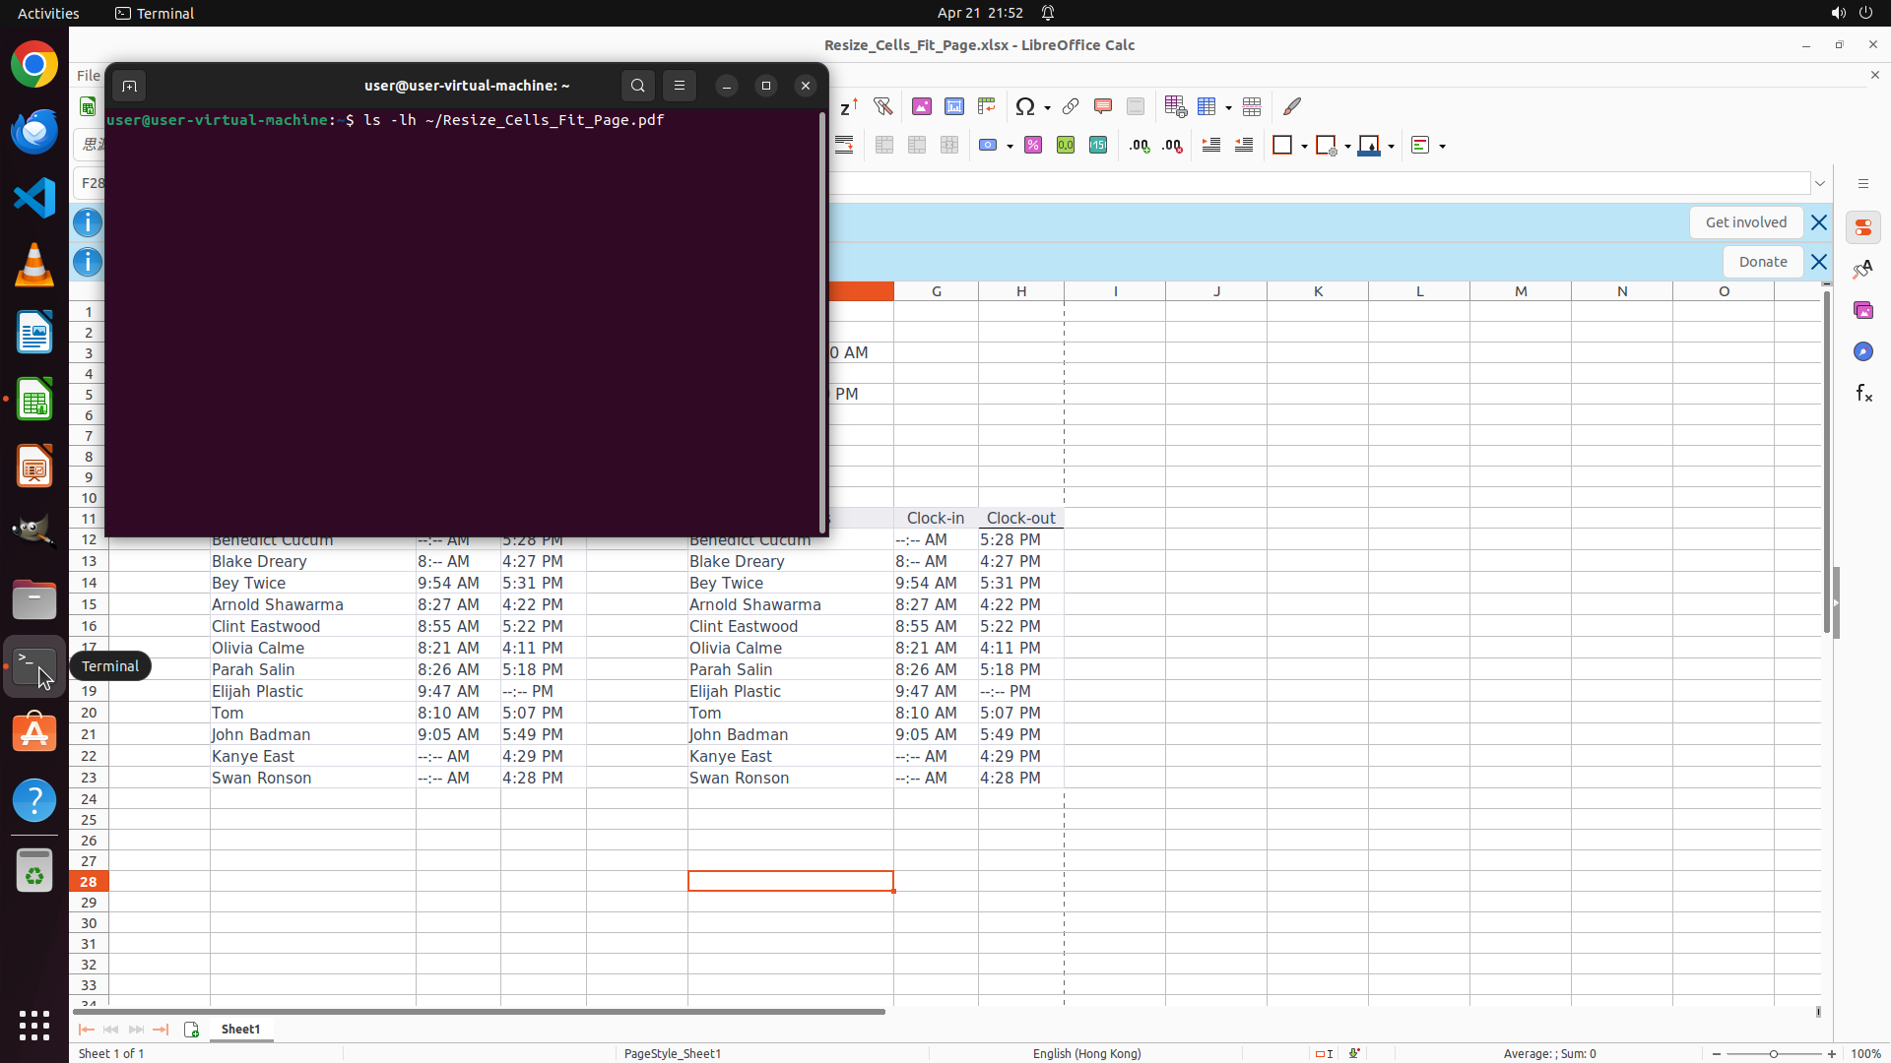Select the Sheet1 tab
This screenshot has width=1891, height=1063.
[240, 1029]
